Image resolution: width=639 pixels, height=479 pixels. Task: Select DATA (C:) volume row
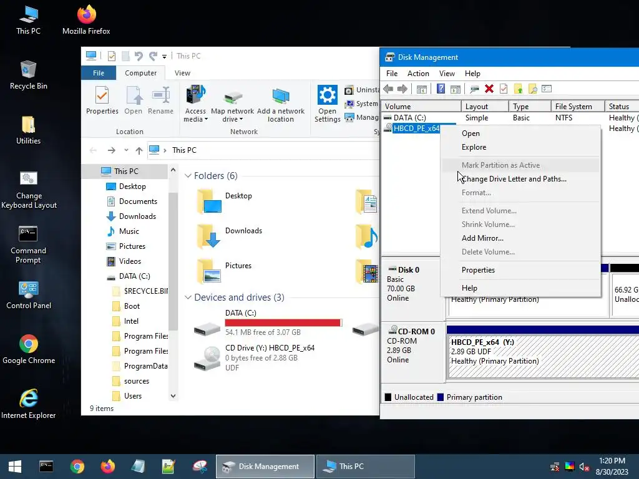[x=509, y=118]
